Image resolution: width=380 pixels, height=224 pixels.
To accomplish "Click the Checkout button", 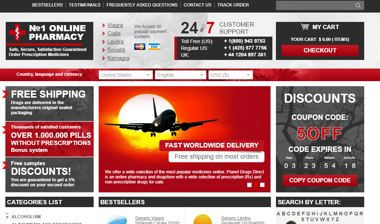I will pyautogui.click(x=320, y=50).
